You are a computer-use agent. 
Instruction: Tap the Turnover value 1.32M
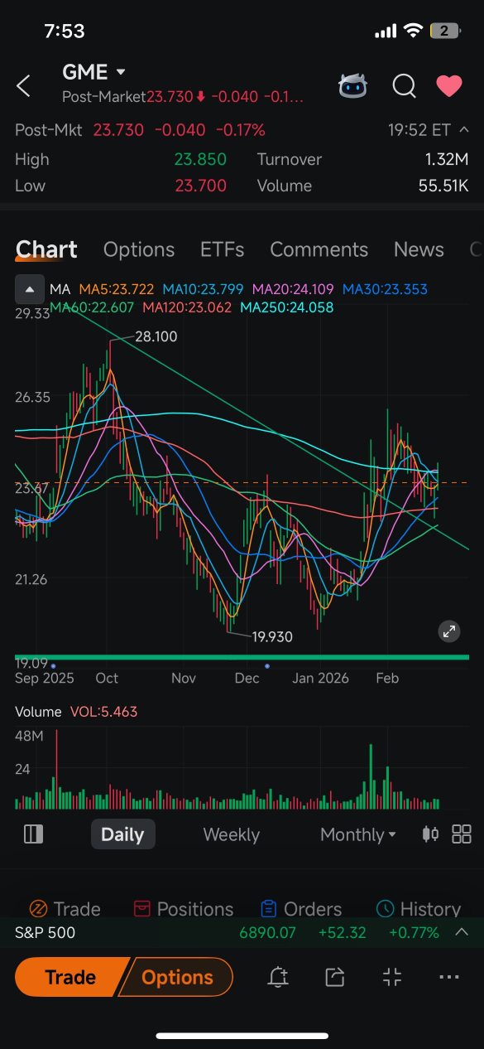447,159
